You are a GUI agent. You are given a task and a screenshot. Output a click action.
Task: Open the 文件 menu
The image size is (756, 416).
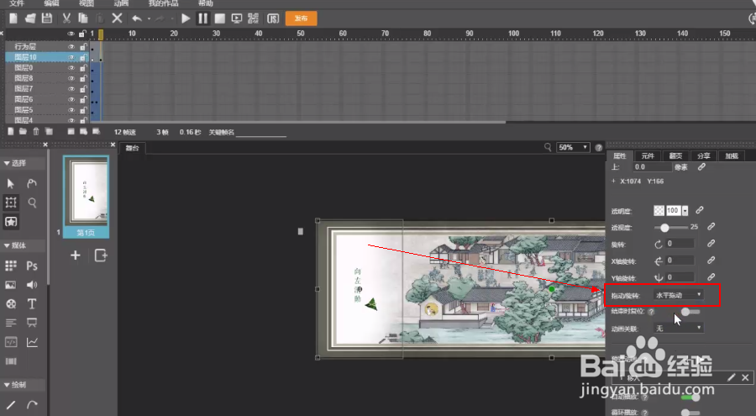click(x=17, y=3)
